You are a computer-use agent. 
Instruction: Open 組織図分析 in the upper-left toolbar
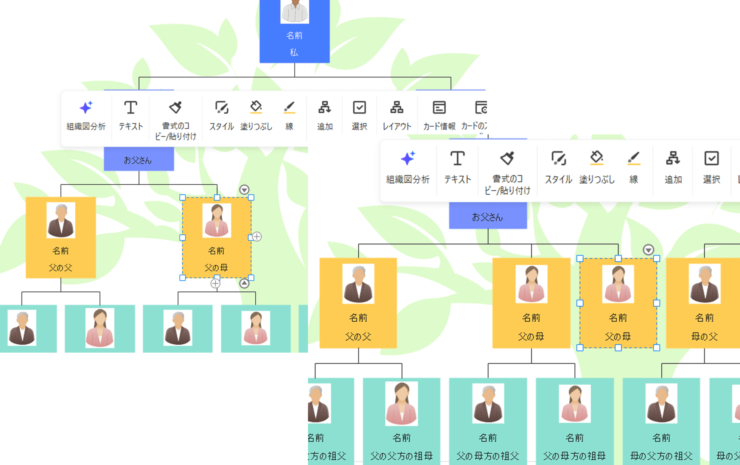pyautogui.click(x=86, y=115)
